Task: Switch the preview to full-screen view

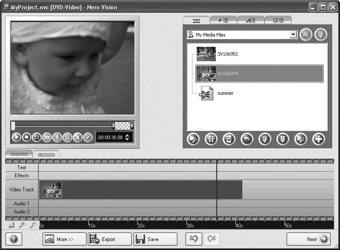Action: 37,137
